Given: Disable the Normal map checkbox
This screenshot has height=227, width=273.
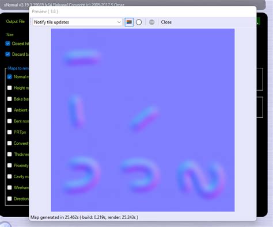Looking at the screenshot, I should (9, 77).
